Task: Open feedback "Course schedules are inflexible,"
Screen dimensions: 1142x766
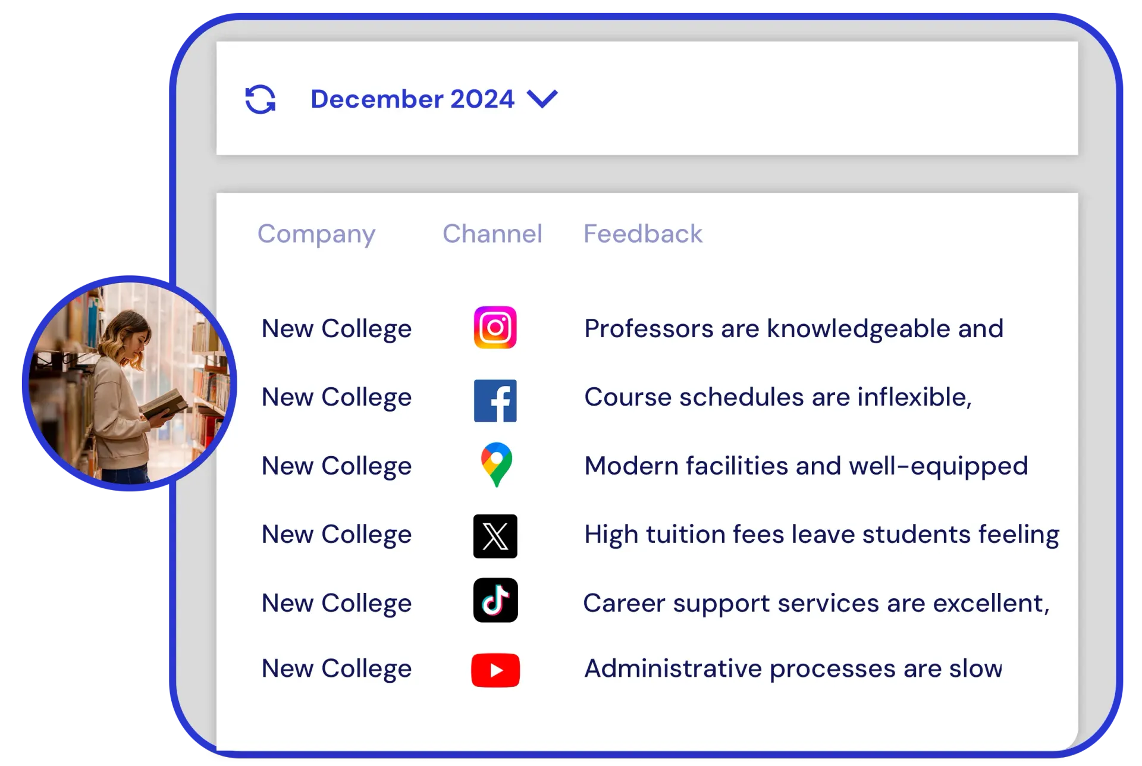Action: [778, 397]
